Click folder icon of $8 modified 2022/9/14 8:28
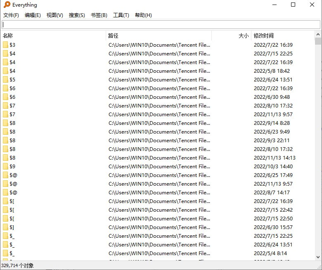Screen dimensions: 322x270 tap(5, 123)
